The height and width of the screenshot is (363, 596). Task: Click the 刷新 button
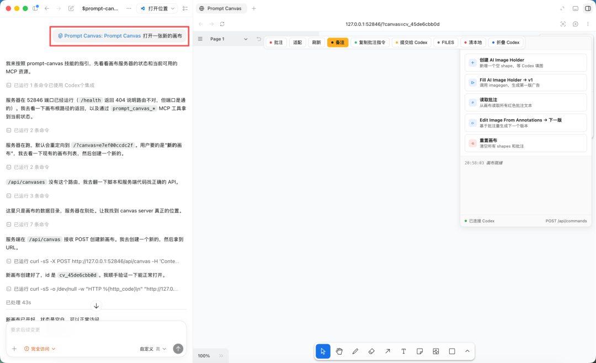(316, 42)
